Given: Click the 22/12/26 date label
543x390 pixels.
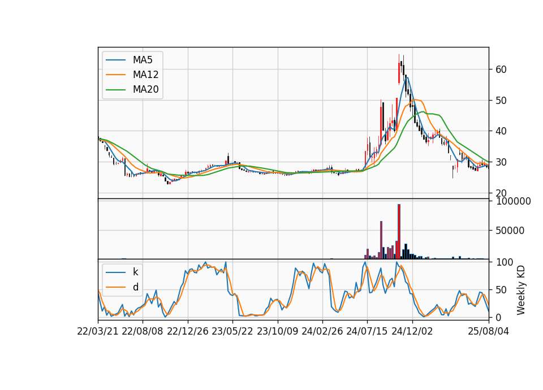Looking at the screenshot, I should click(x=188, y=331).
